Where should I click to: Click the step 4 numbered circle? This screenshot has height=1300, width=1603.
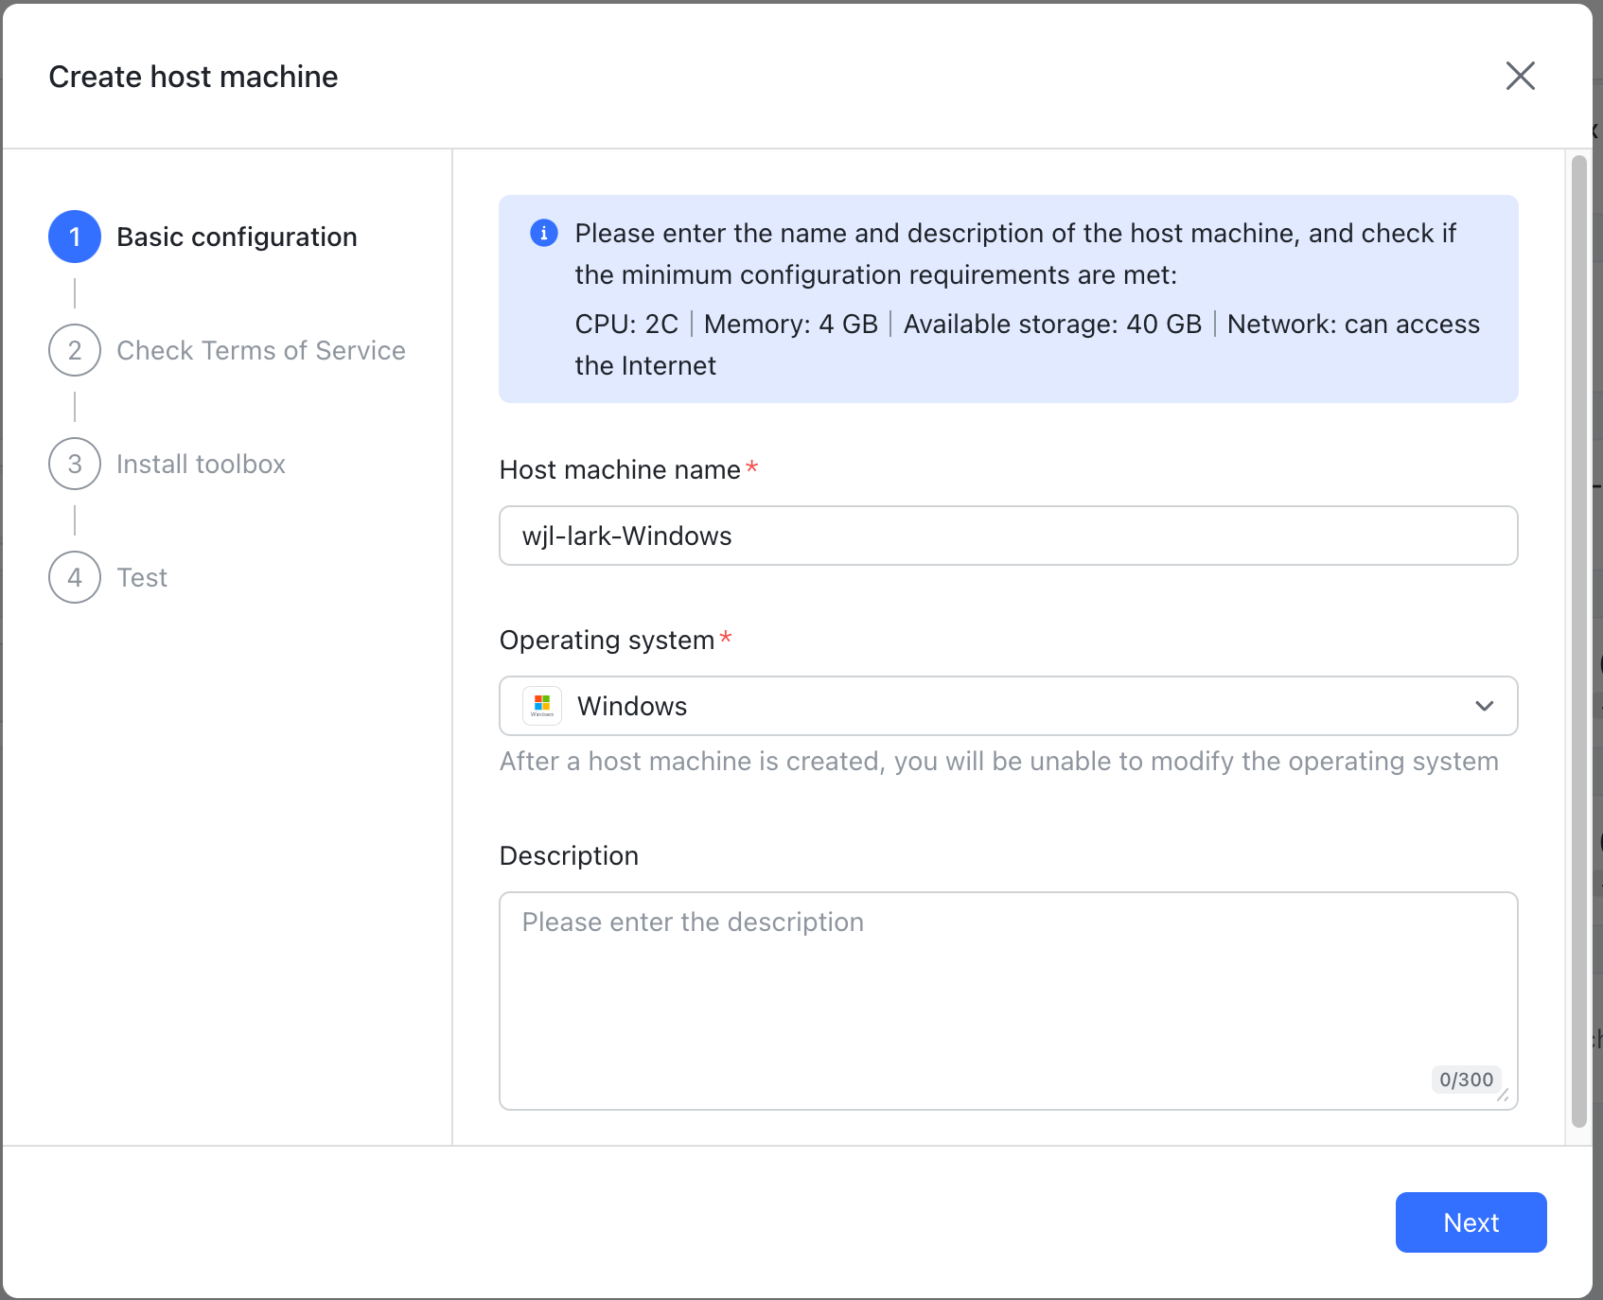74,577
